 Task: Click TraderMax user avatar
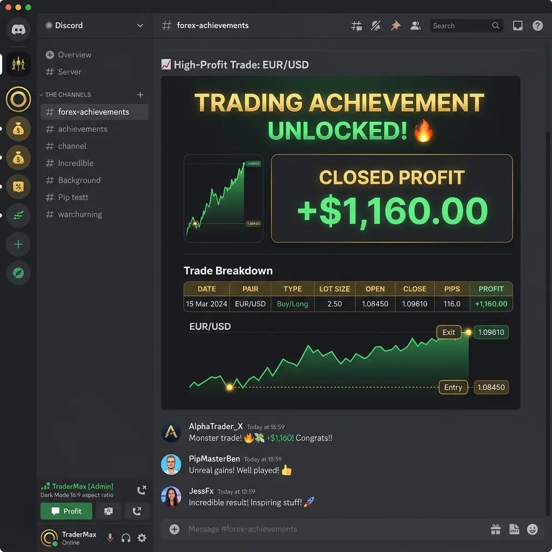(49, 537)
